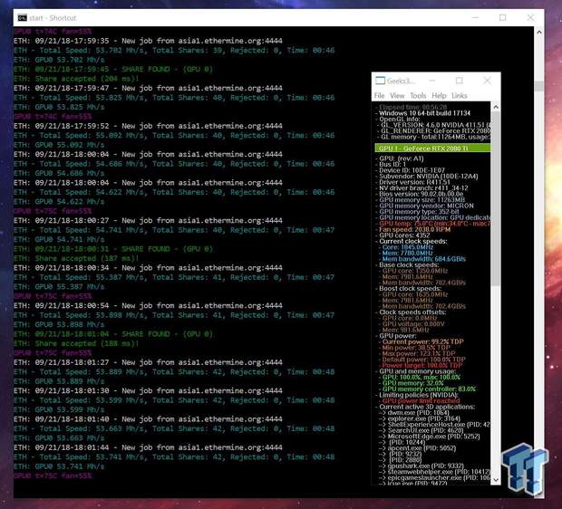
Task: Open the View menu in GPU Shark
Action: point(397,95)
